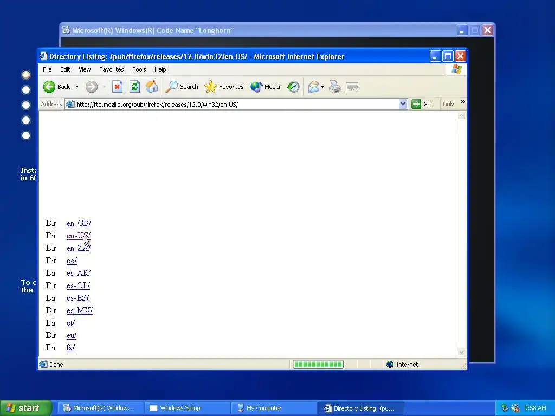The height and width of the screenshot is (416, 555).
Task: Open the en-GB/ directory link
Action: 79,223
